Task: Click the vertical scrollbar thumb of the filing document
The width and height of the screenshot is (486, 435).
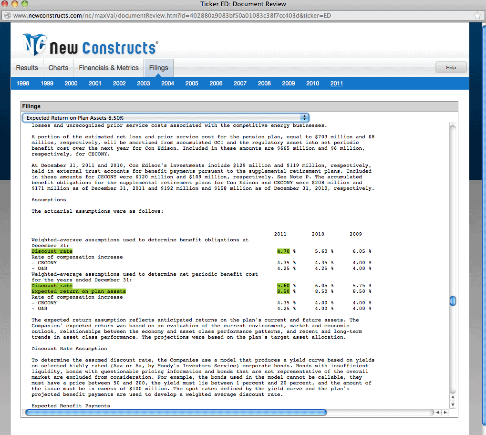Action: [x=453, y=301]
